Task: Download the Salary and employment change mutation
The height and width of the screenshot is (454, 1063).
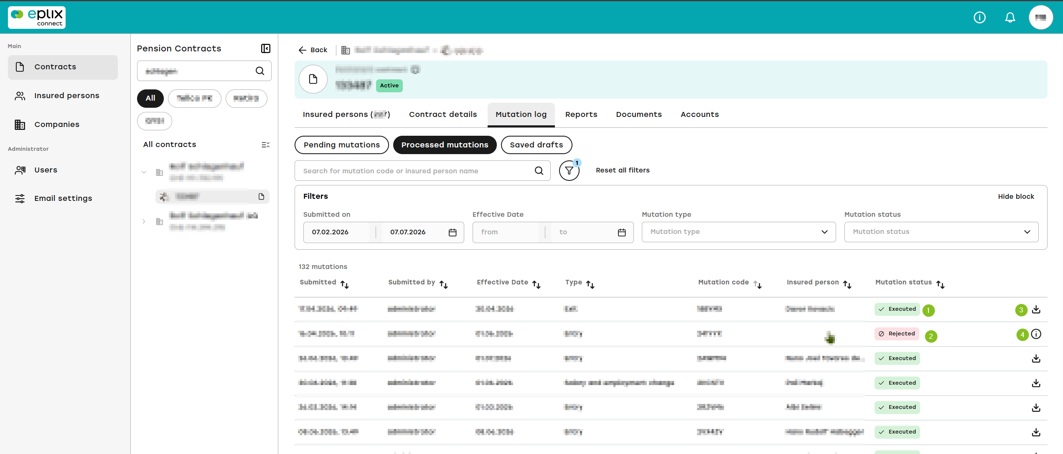Action: (1036, 383)
